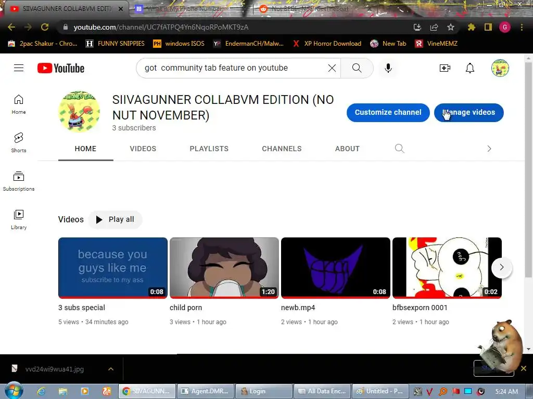The height and width of the screenshot is (399, 533).
Task: Switch to the Agent.DMR... taskbar window
Action: 205,391
